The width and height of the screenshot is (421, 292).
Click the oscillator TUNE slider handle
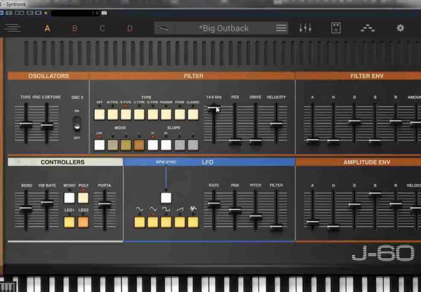[x=26, y=125]
